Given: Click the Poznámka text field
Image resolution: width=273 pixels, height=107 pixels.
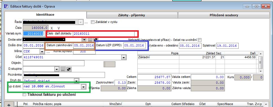Looking at the screenshot, I should (x=64, y=75).
